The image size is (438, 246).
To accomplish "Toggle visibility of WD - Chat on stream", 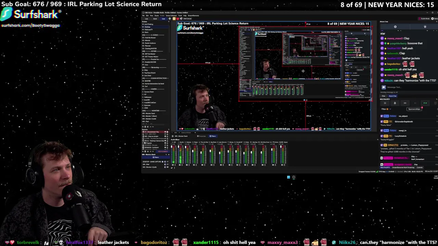I will [x=165, y=136].
